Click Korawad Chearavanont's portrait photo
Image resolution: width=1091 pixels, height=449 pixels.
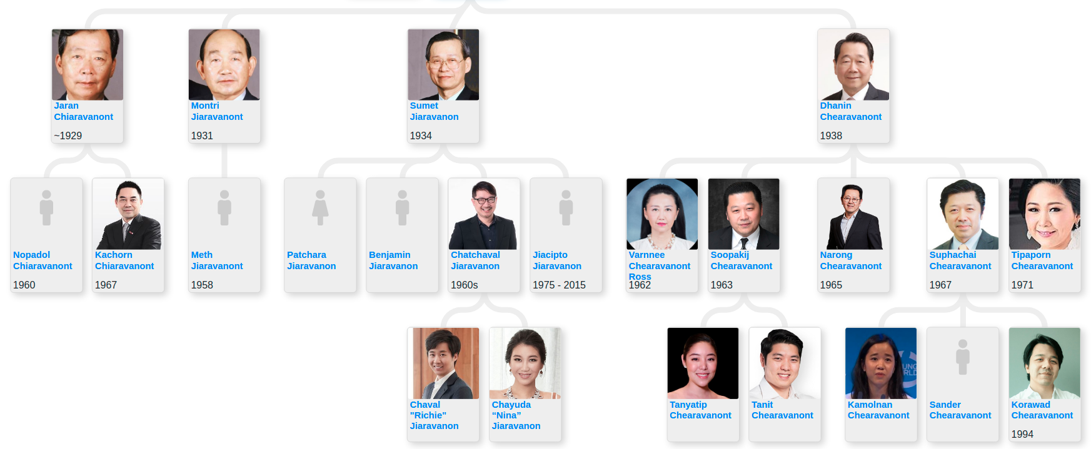1045,363
